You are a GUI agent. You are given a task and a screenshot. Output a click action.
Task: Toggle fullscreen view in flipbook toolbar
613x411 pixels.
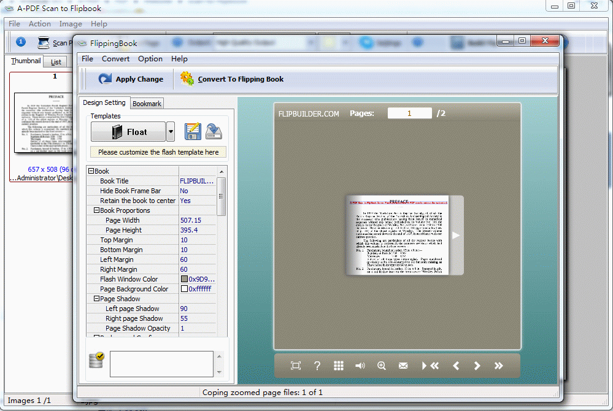pos(296,366)
